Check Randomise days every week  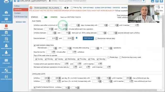pyautogui.click(x=120, y=57)
